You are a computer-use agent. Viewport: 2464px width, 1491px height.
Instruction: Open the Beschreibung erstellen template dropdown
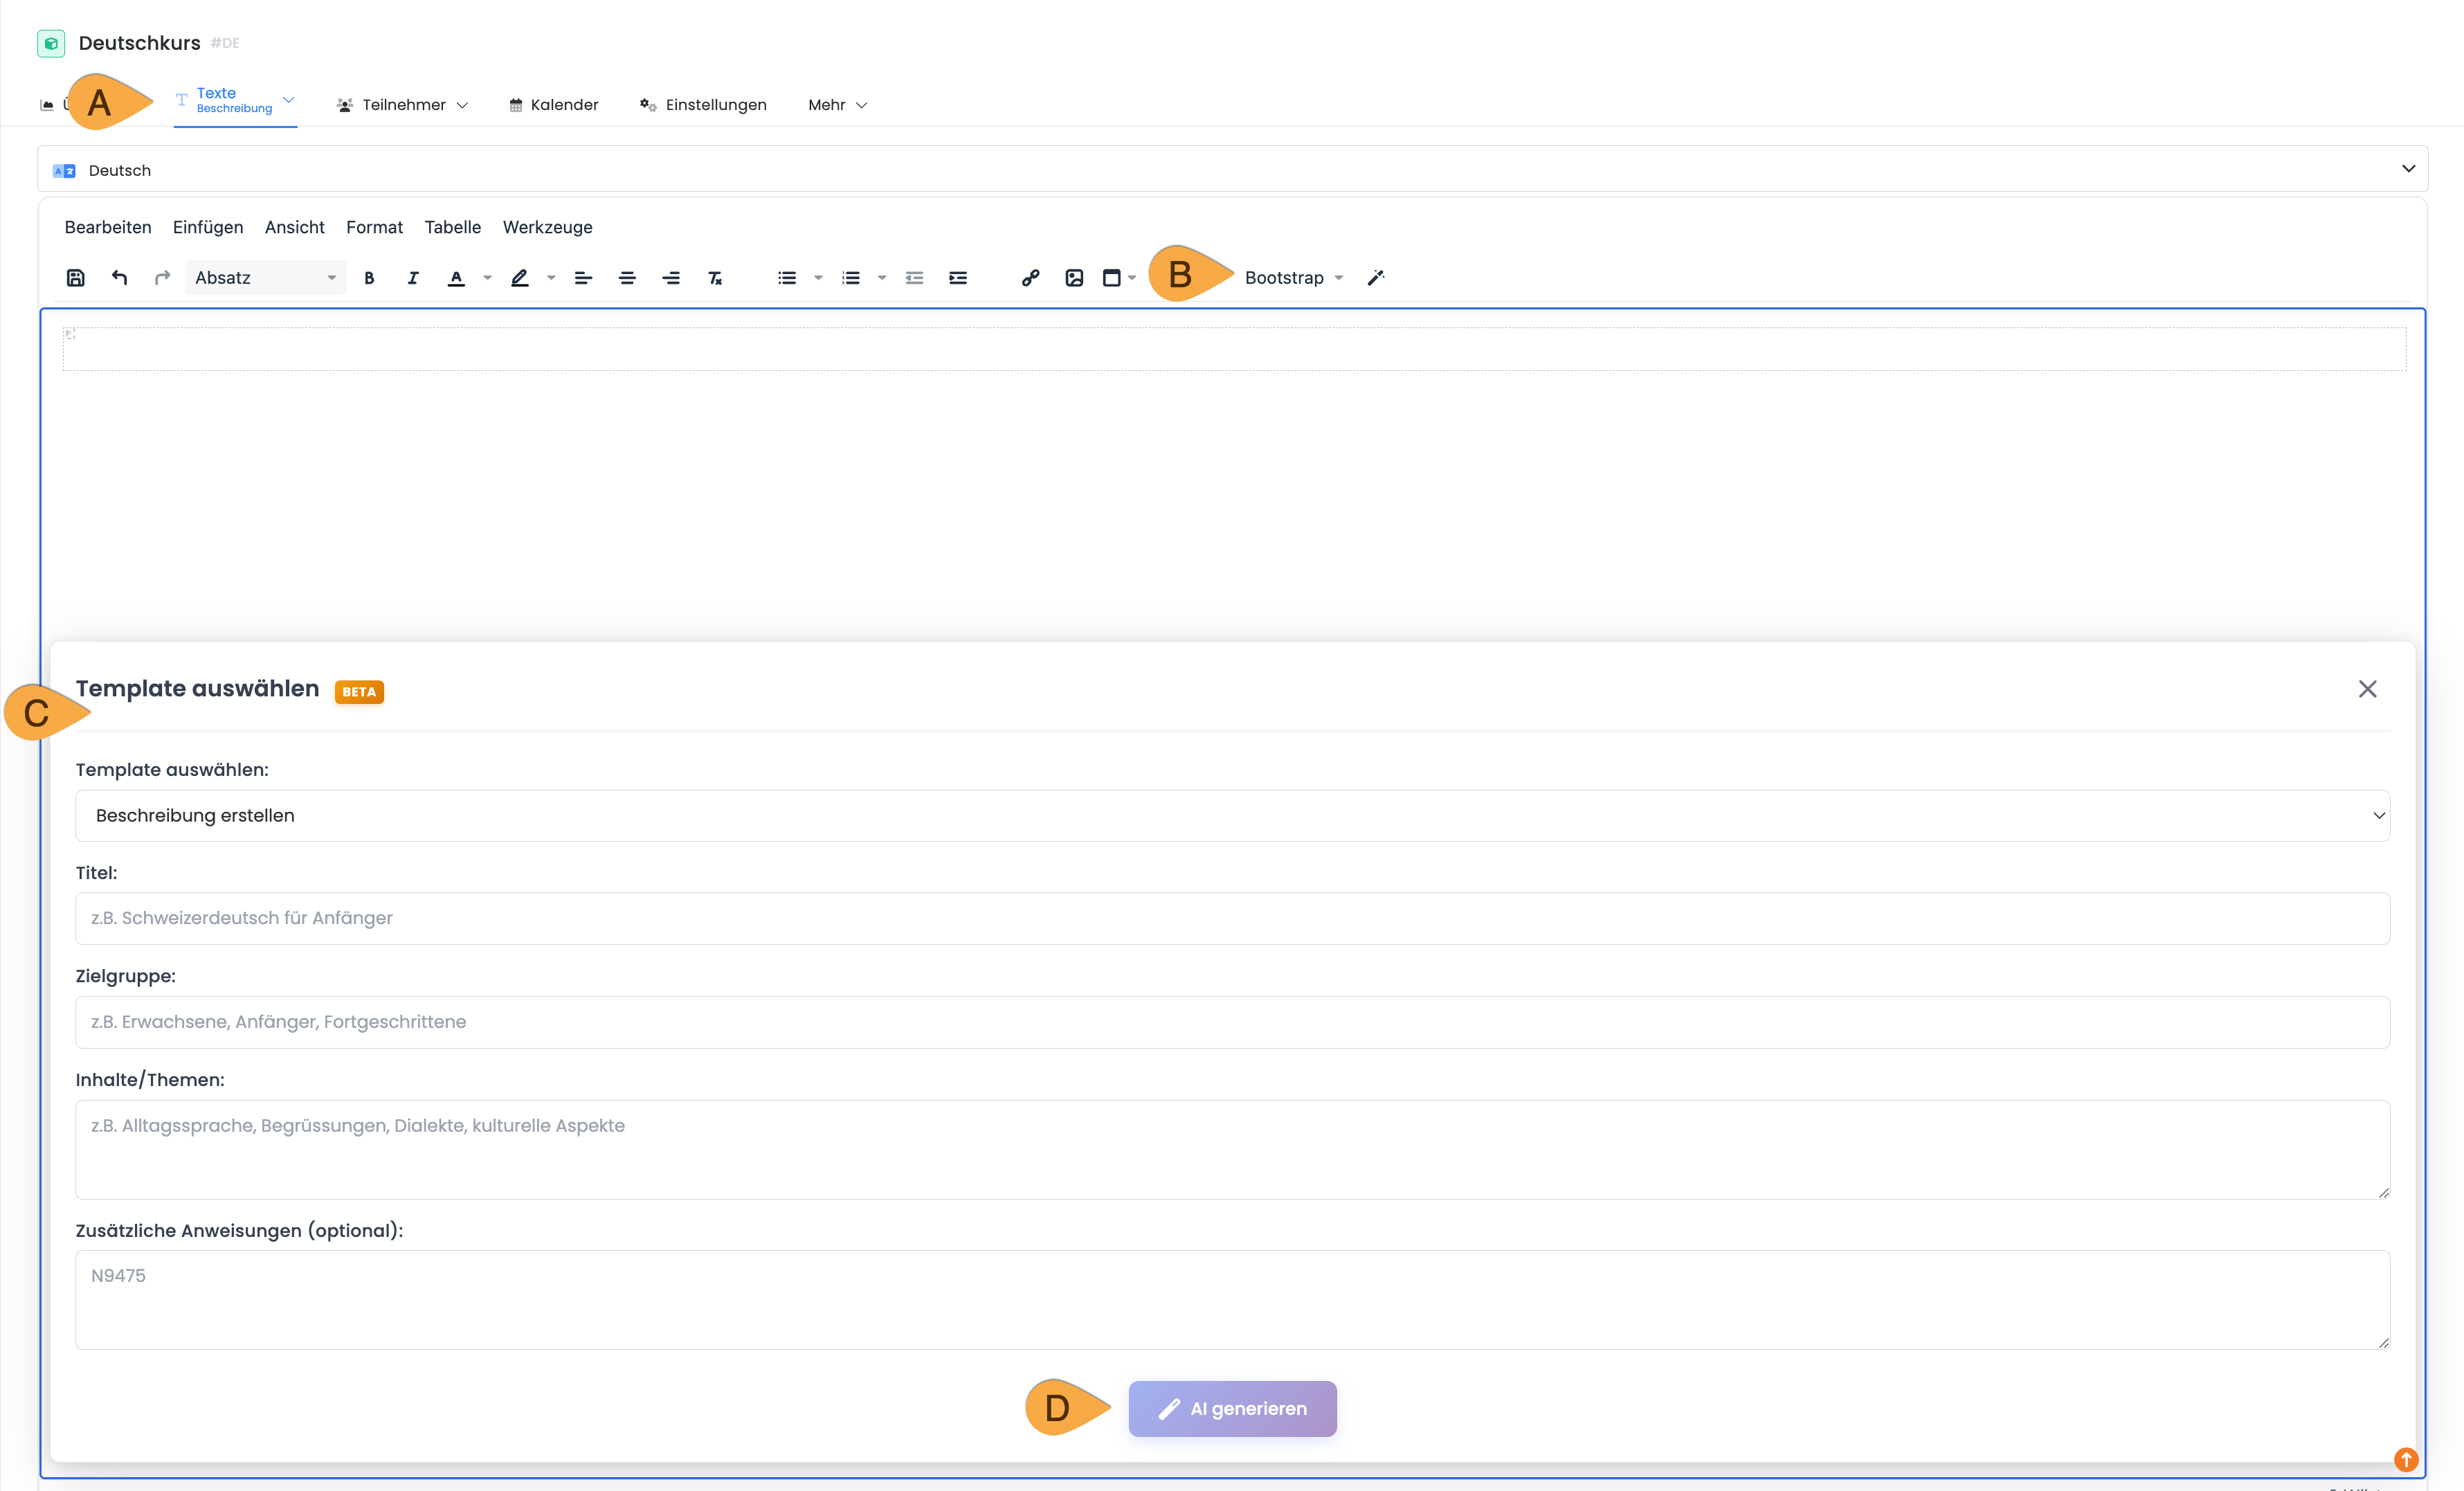1232,816
